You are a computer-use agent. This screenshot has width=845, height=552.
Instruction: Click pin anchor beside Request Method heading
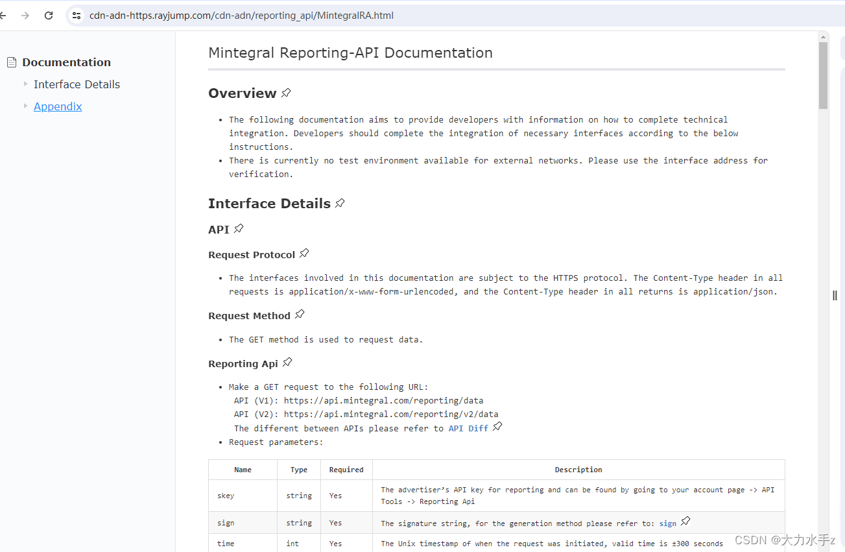tap(299, 314)
